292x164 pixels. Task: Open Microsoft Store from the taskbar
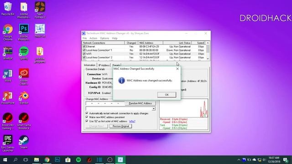(68, 160)
